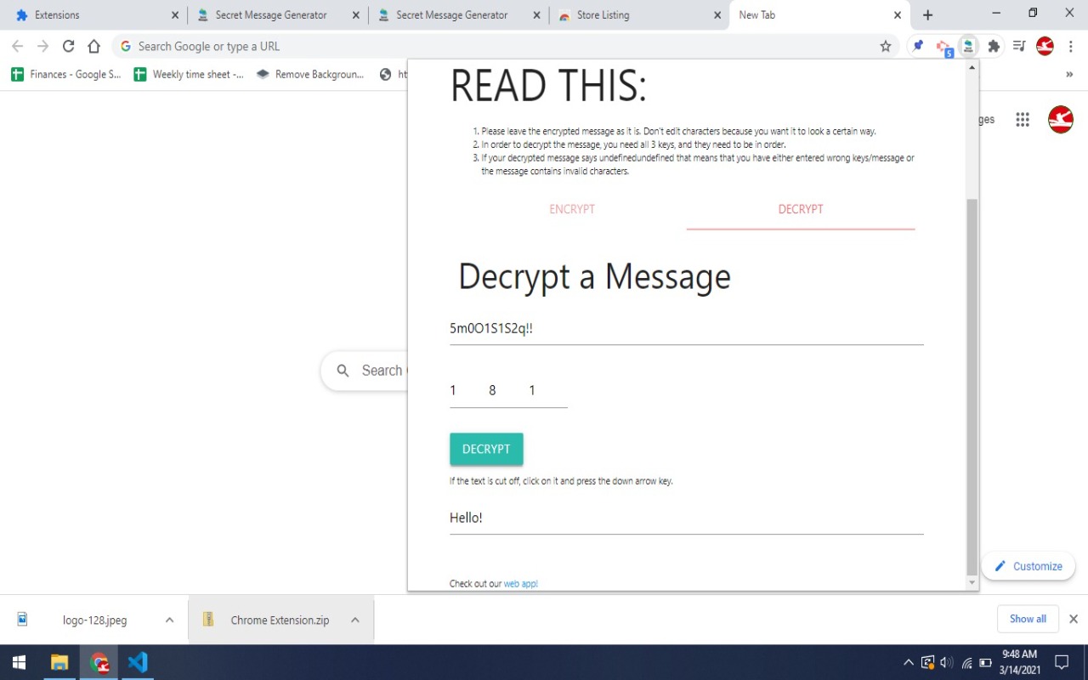The width and height of the screenshot is (1088, 680).
Task: Open the Google apps grid
Action: click(x=1023, y=119)
